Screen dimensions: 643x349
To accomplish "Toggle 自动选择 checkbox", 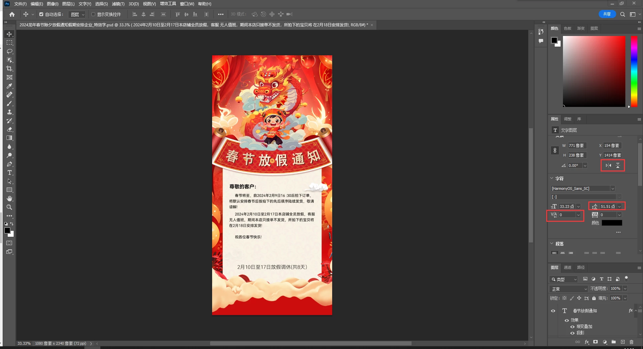I will [x=41, y=14].
